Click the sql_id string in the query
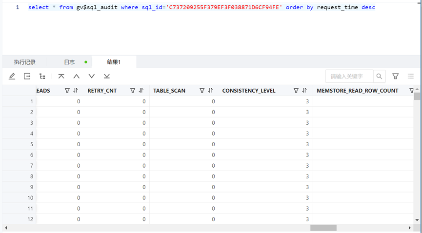The height and width of the screenshot is (233, 422). tap(224, 7)
